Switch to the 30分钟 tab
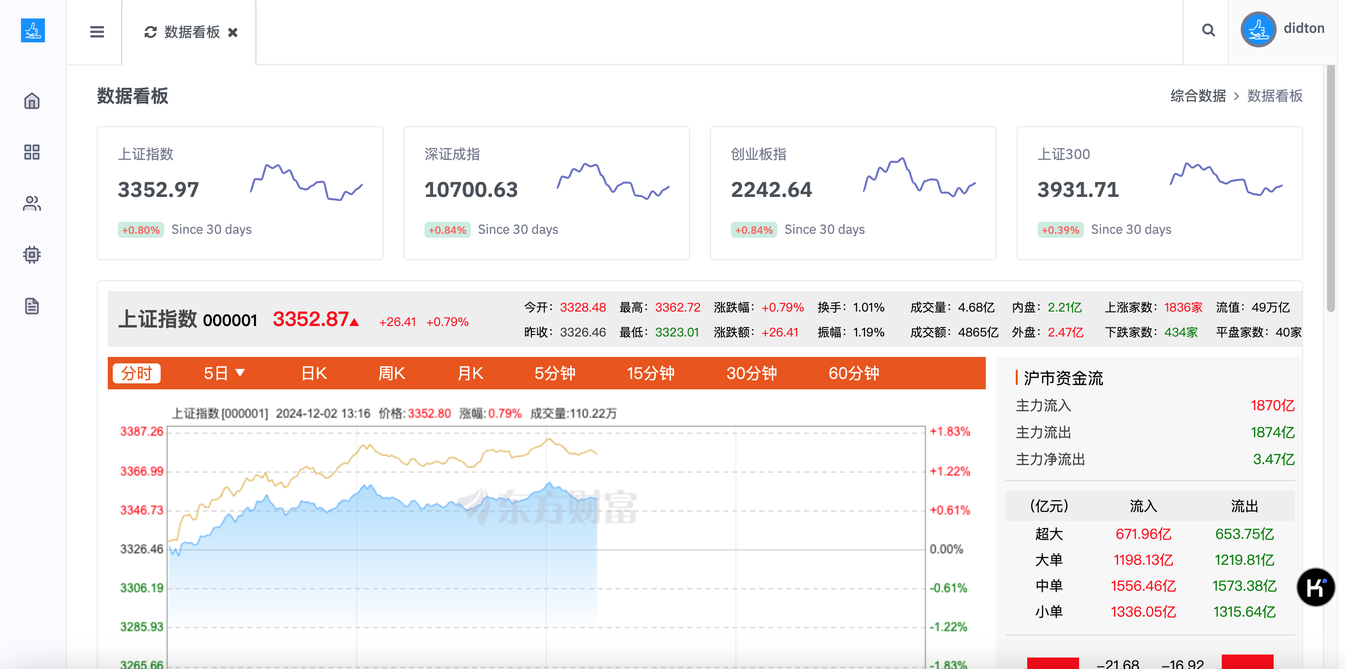The width and height of the screenshot is (1345, 669). click(751, 373)
